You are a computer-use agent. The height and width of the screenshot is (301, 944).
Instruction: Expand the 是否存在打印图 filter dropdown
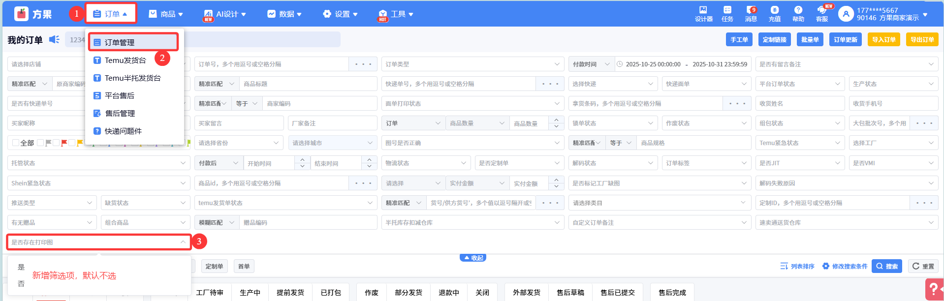coord(98,242)
